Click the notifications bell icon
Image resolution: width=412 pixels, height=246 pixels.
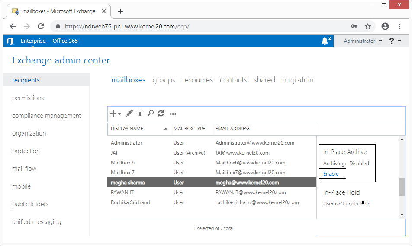(x=325, y=41)
